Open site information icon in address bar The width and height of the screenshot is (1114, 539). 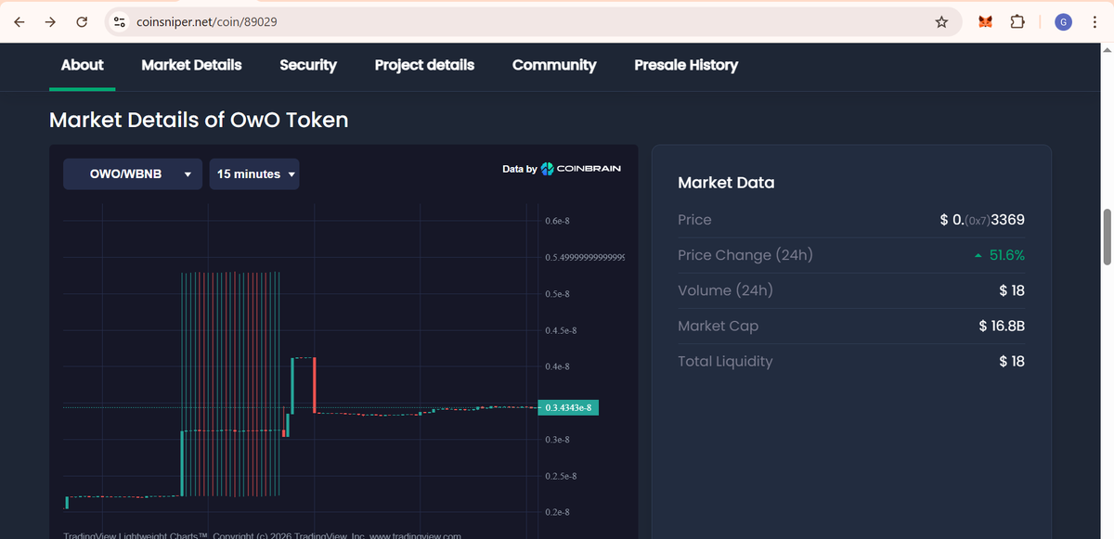pos(118,21)
